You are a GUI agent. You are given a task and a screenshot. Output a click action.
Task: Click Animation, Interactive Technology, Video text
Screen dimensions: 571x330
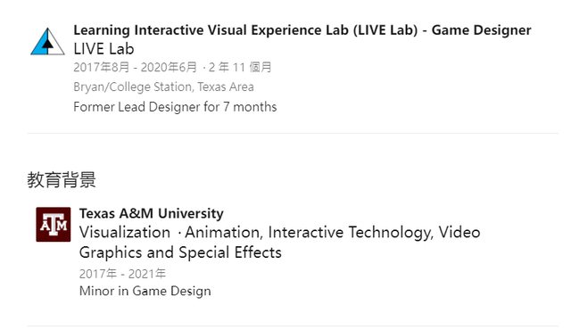pos(333,233)
